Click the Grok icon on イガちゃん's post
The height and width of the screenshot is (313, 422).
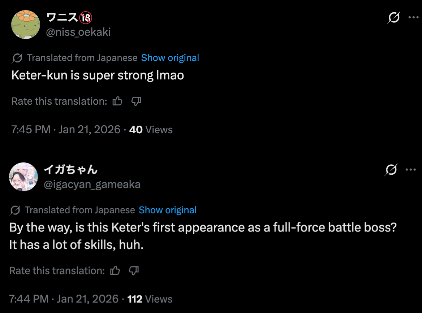click(x=391, y=169)
